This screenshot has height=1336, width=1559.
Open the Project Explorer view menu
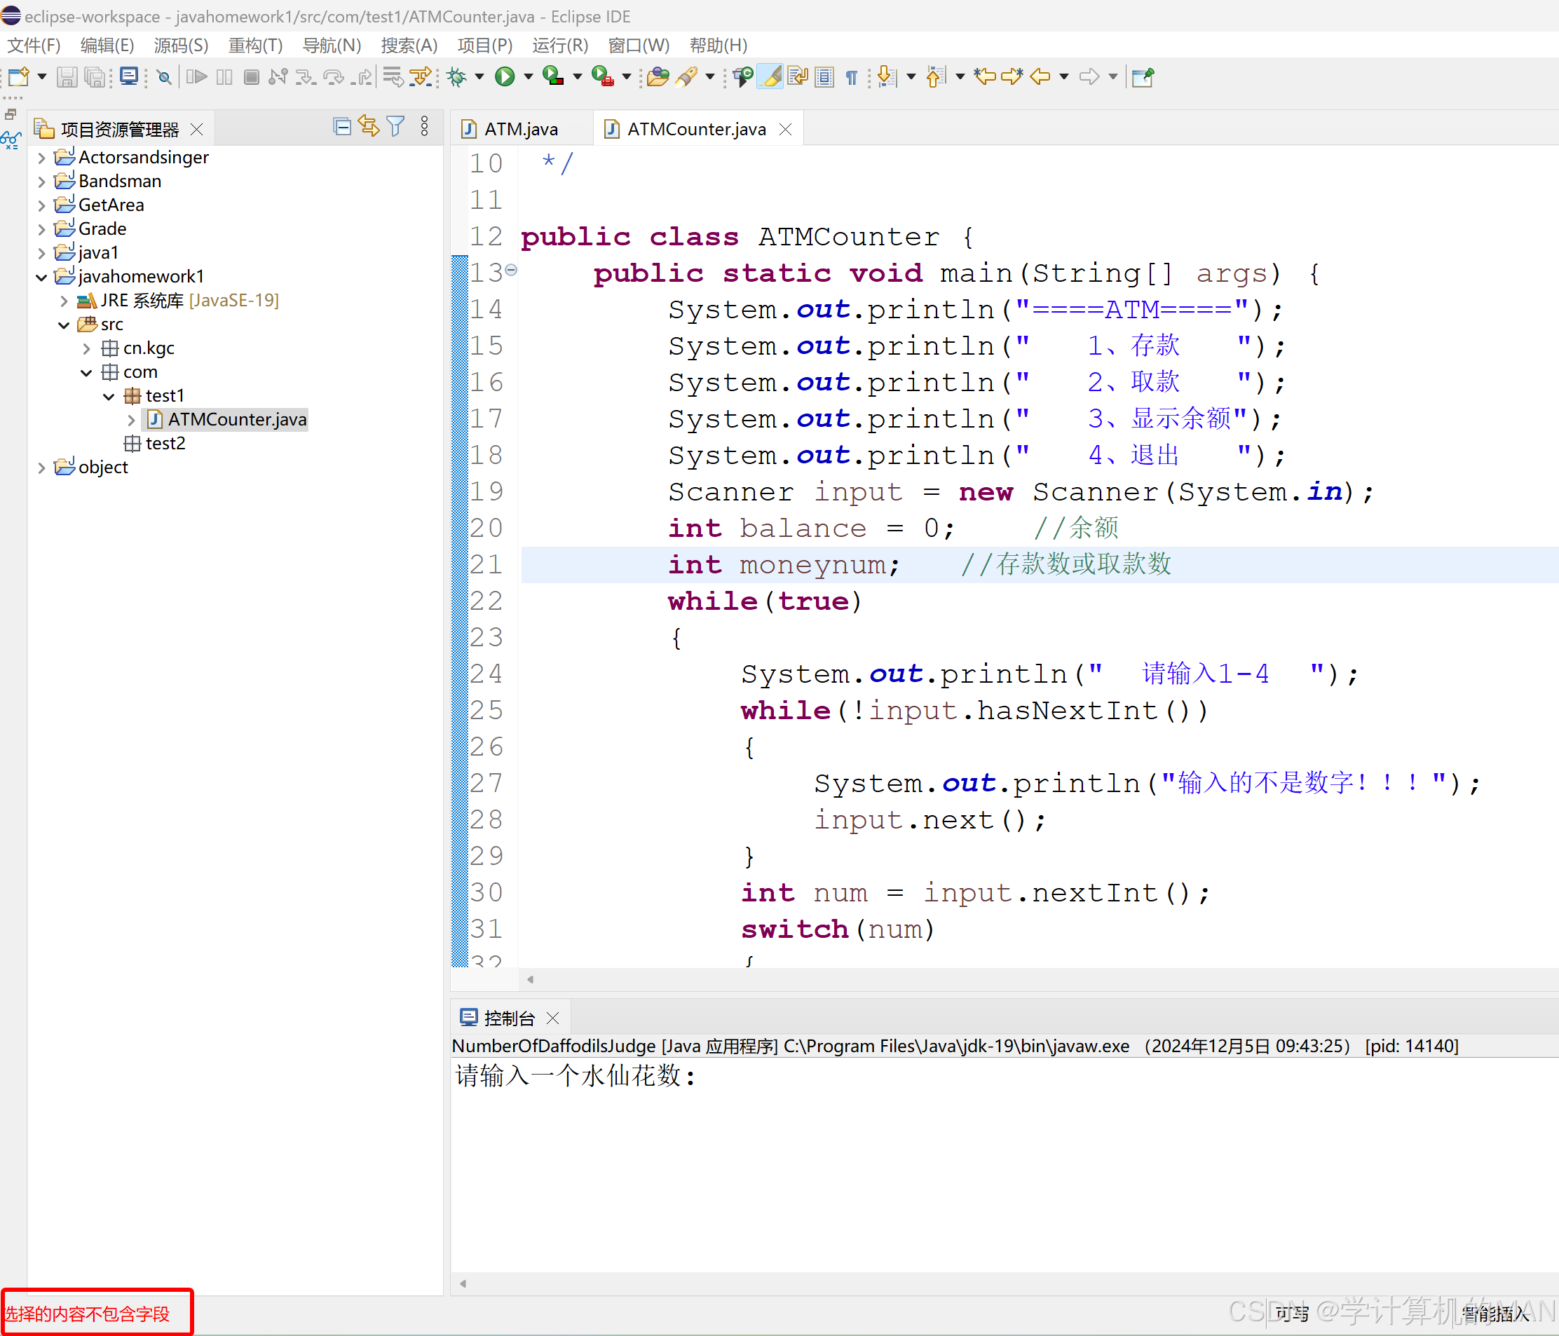(x=424, y=127)
